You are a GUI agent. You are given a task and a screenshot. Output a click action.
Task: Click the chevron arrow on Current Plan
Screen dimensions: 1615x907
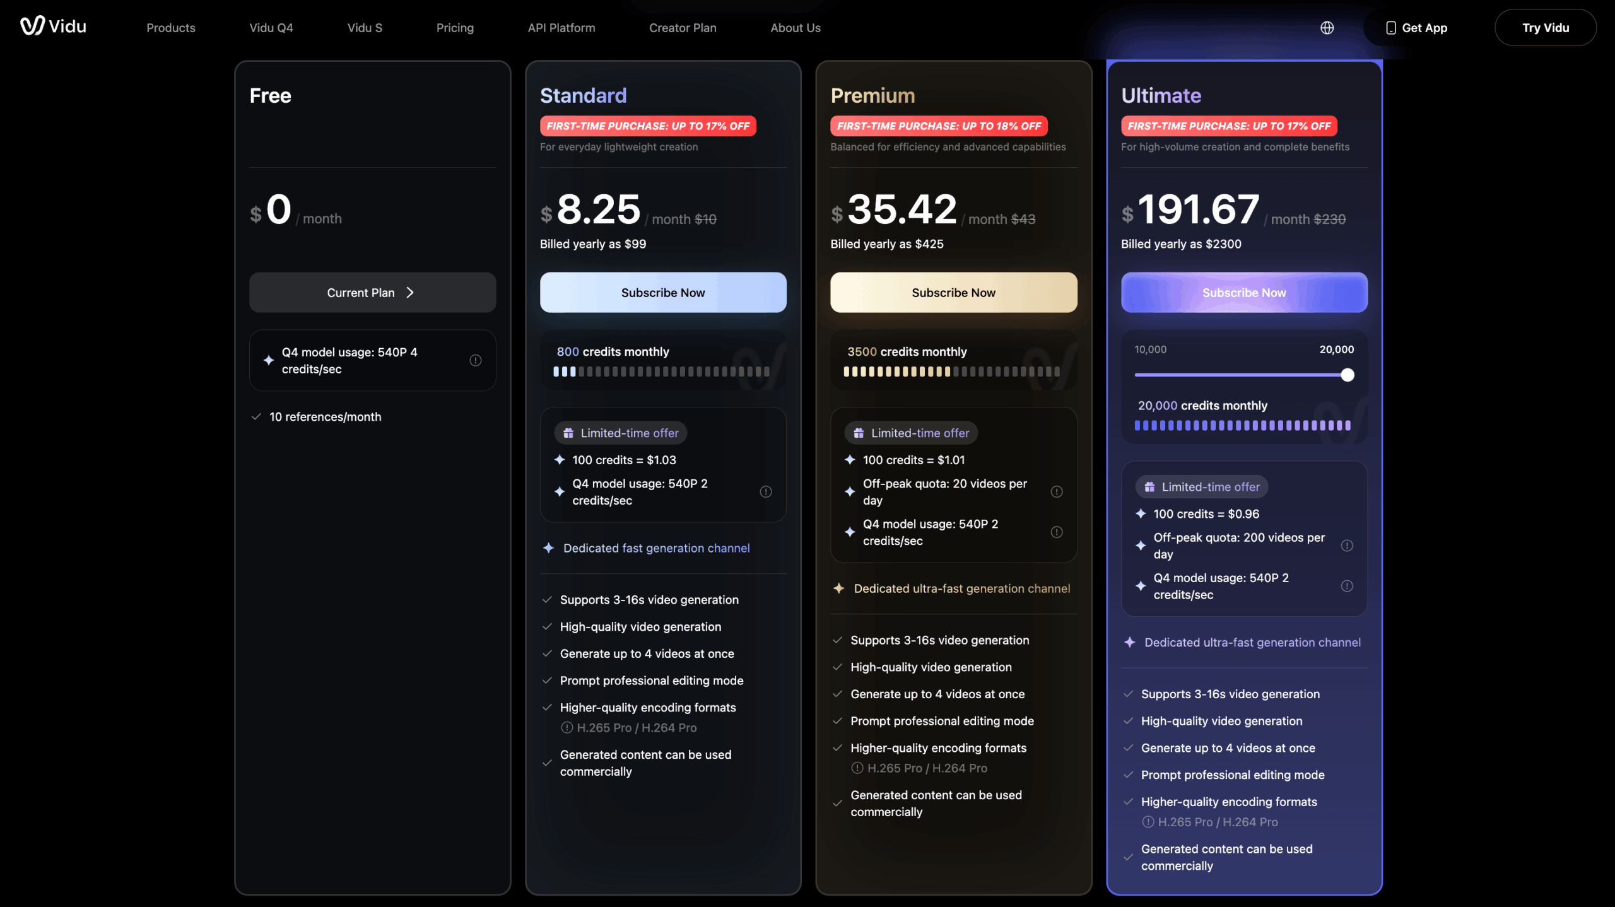tap(410, 293)
